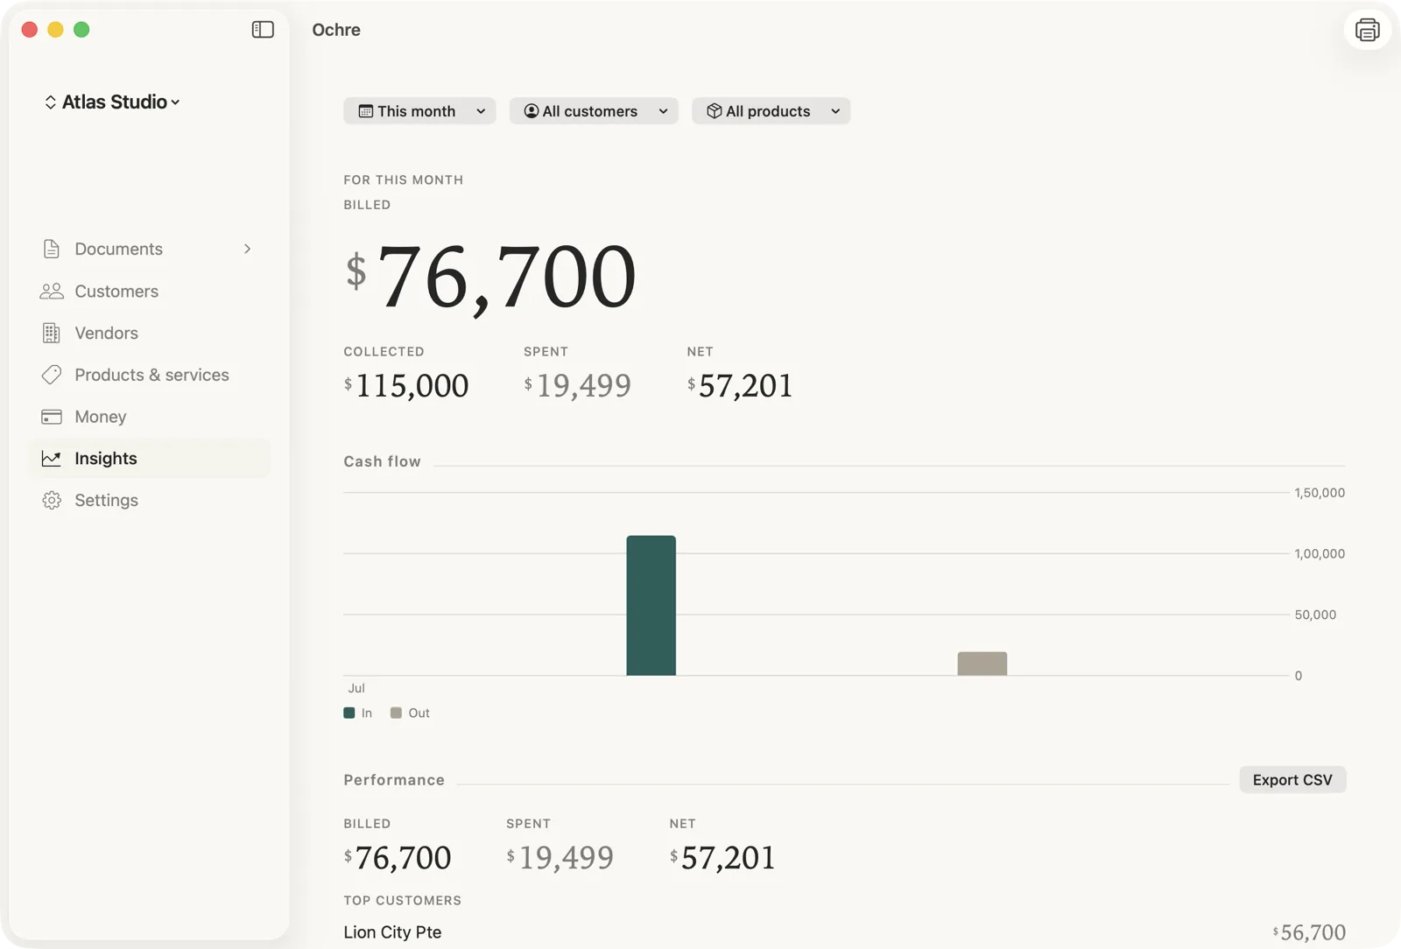Click the beige Out cash flow bar
Image resolution: width=1401 pixels, height=949 pixels.
coord(982,664)
